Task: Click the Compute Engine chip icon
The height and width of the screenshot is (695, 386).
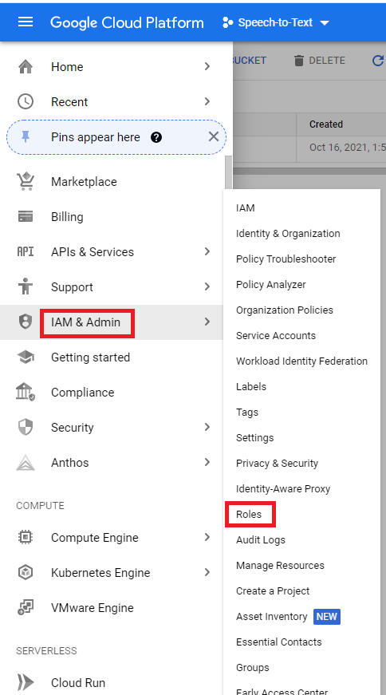Action: coord(26,537)
